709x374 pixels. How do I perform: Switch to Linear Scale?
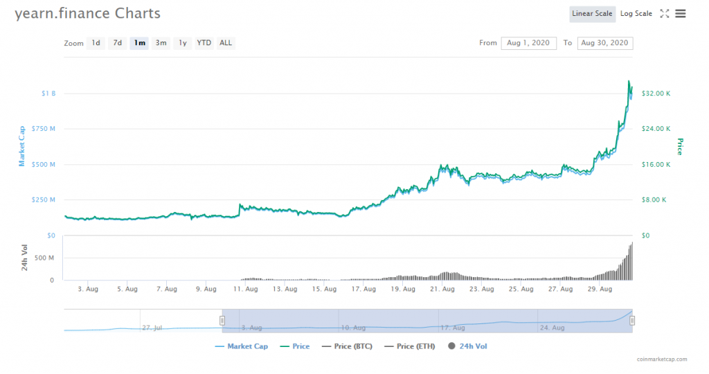[592, 14]
